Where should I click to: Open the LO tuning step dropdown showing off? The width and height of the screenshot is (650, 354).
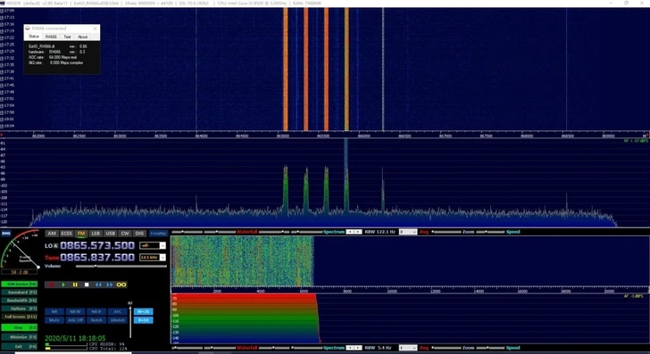[x=153, y=245]
